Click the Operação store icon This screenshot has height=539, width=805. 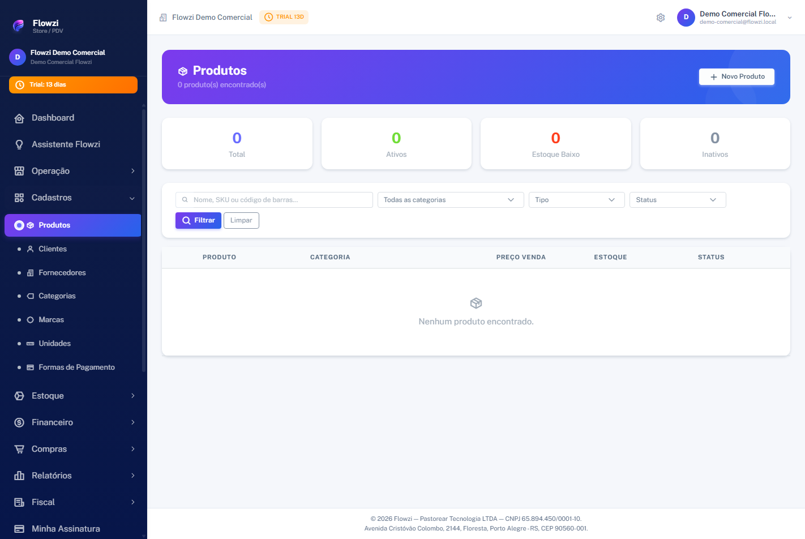pos(19,171)
